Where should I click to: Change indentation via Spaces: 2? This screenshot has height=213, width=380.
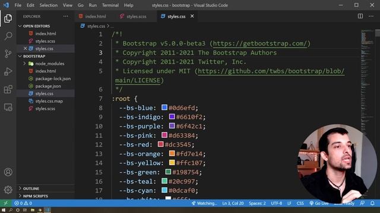(257, 204)
